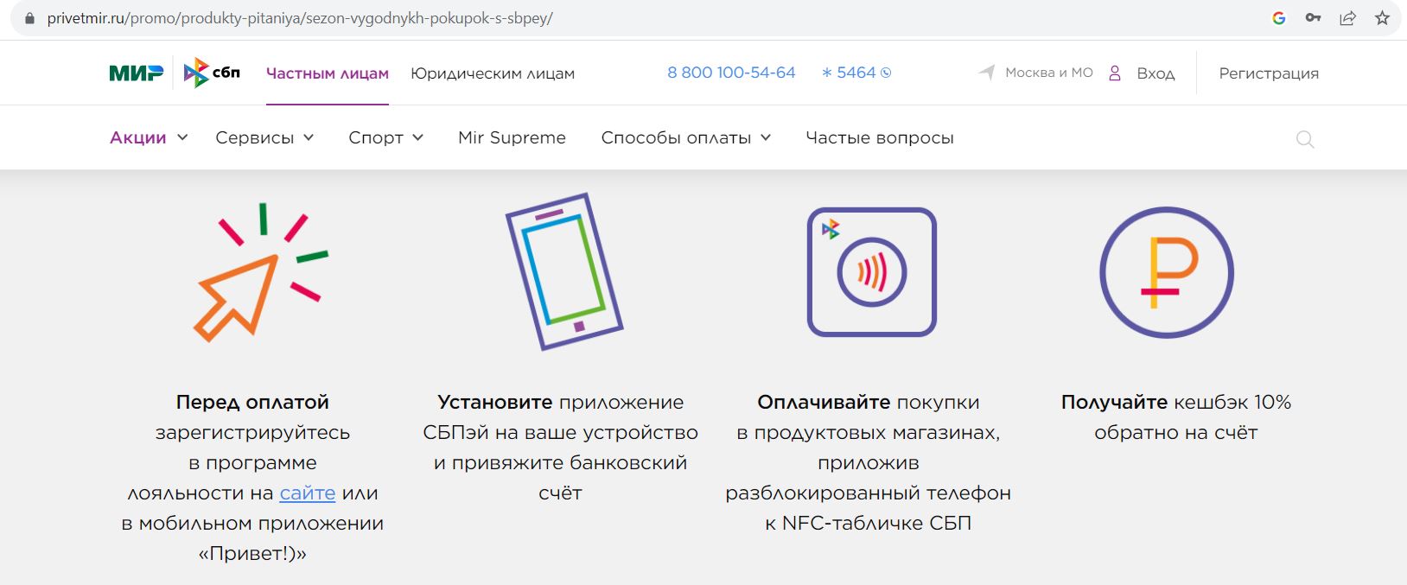Expand the Сервисы dropdown menu
The height and width of the screenshot is (585, 1407).
point(264,137)
